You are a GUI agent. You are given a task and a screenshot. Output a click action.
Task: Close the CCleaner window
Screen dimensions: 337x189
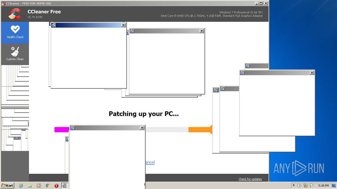click(266, 3)
